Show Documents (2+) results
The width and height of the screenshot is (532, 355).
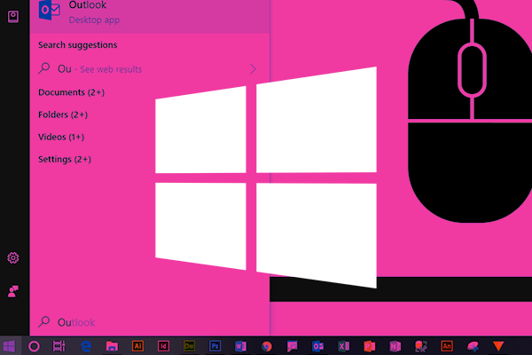[71, 92]
